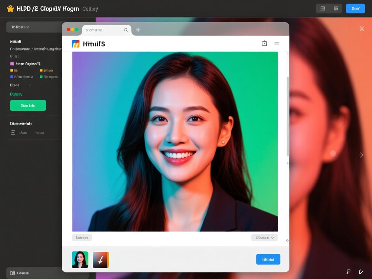
Task: Click the blue button at dialog bottom right
Action: (x=268, y=259)
